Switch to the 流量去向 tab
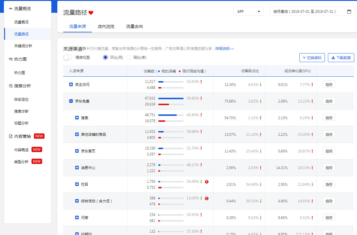The height and width of the screenshot is (235, 357). coord(134,26)
